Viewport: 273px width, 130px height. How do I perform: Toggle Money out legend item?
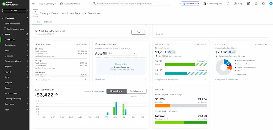[99, 91]
